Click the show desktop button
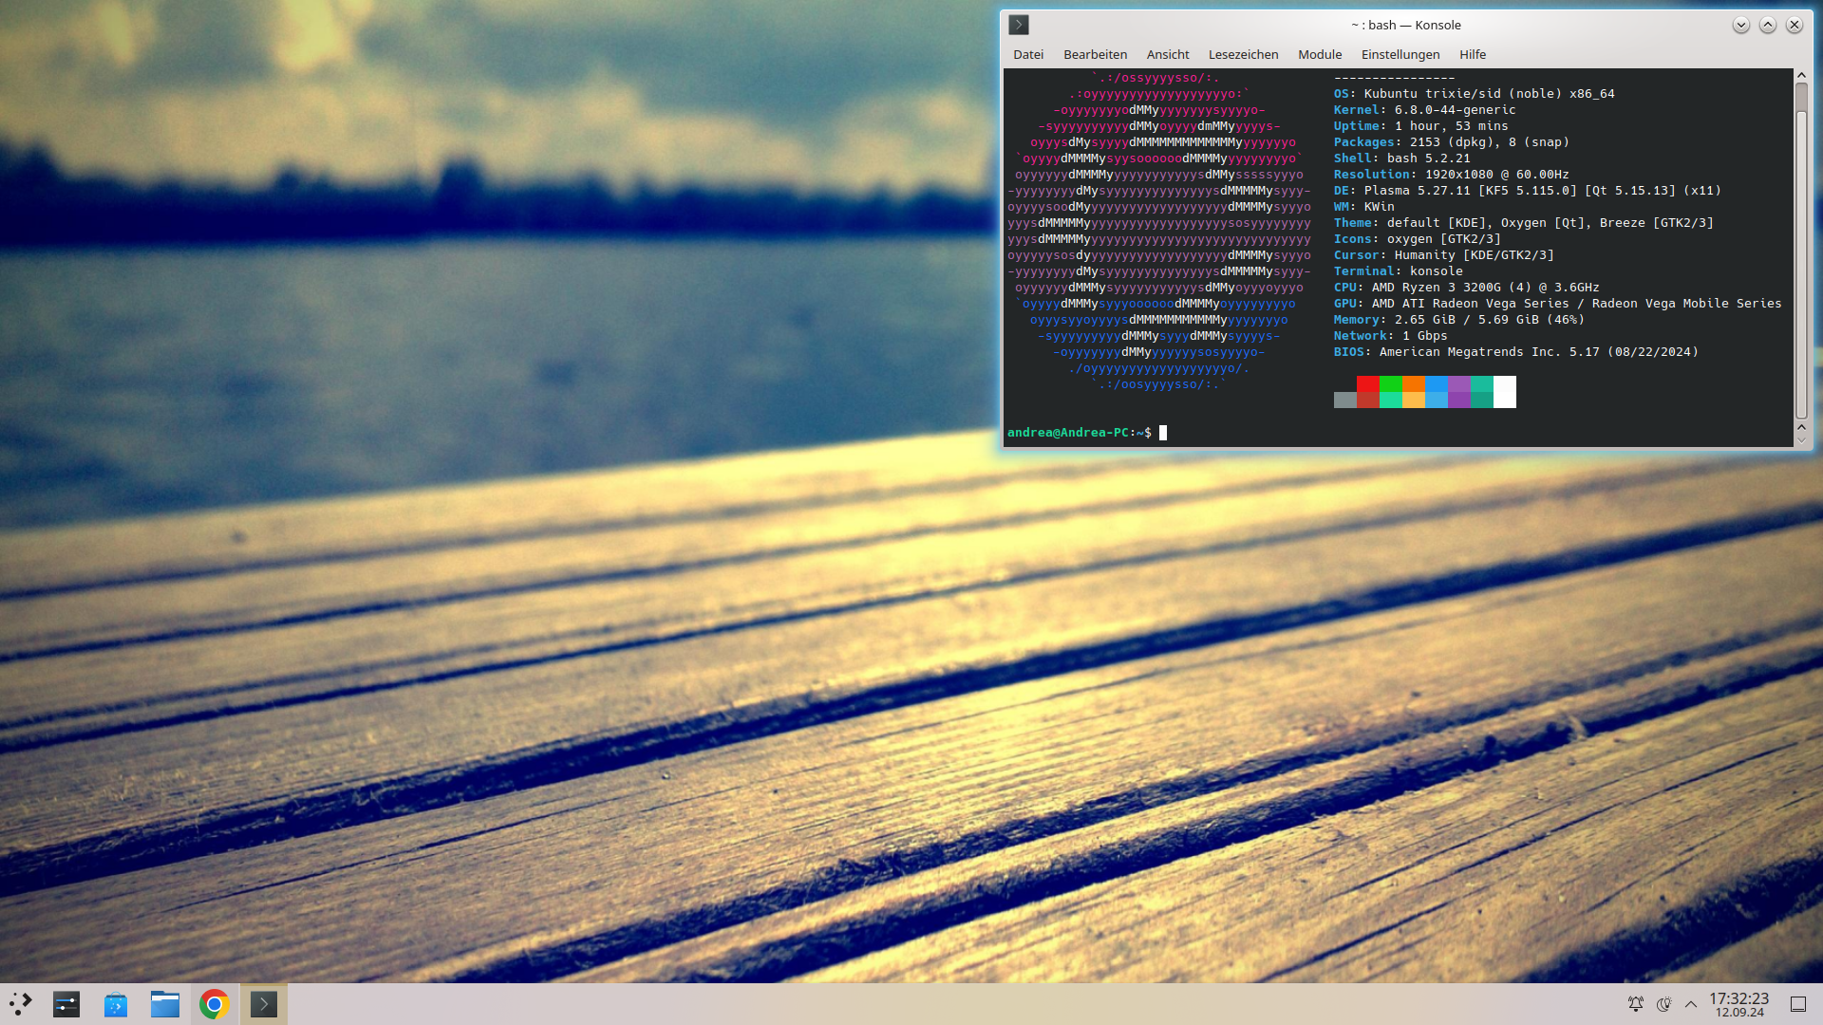Screen dimensions: 1823x1025 click(x=1798, y=1003)
